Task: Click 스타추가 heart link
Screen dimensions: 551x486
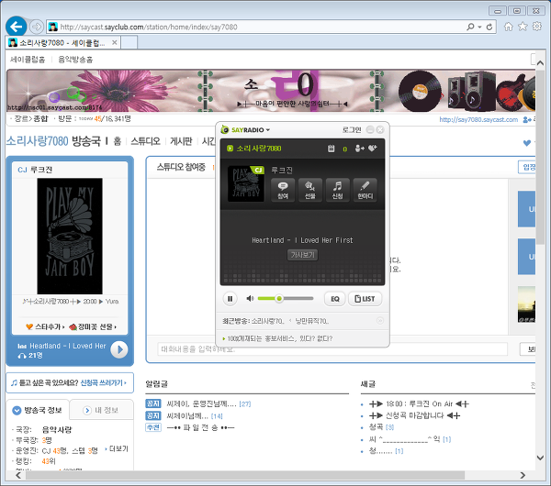Action: (45, 326)
